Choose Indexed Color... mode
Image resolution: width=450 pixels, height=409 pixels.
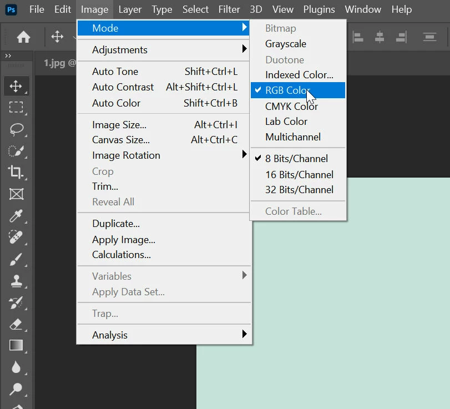coord(298,74)
